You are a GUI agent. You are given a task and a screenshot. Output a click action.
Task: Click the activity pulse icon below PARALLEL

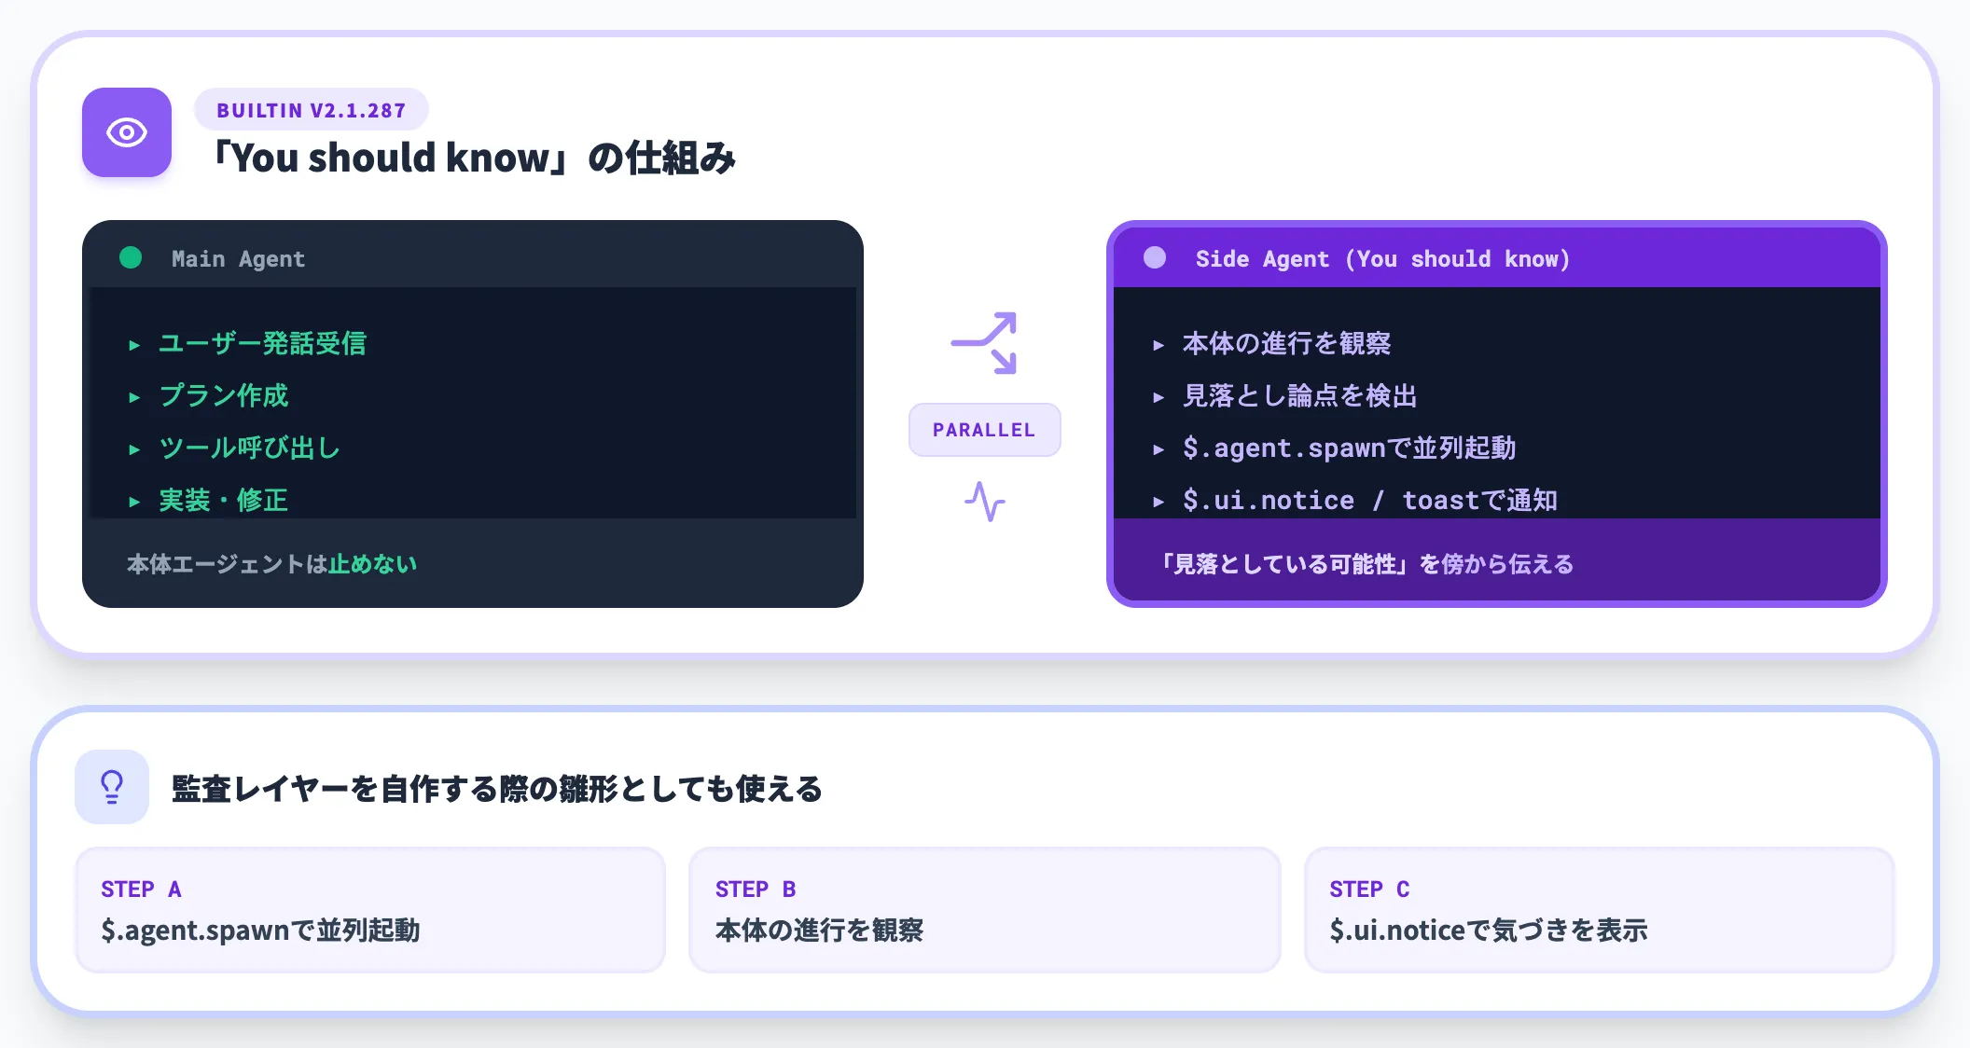click(984, 502)
